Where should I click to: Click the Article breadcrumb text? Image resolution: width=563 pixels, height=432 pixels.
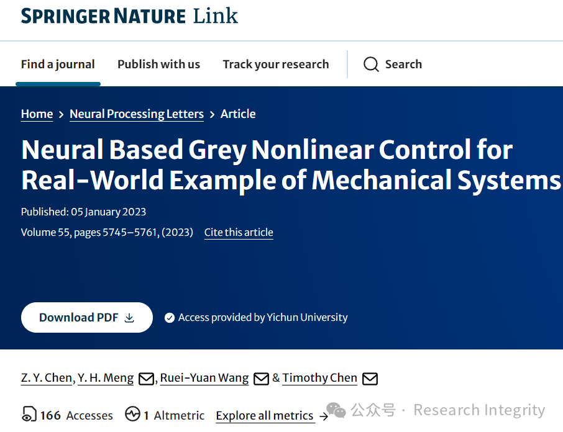(x=238, y=114)
